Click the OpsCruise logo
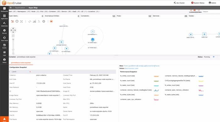 point(12,3)
